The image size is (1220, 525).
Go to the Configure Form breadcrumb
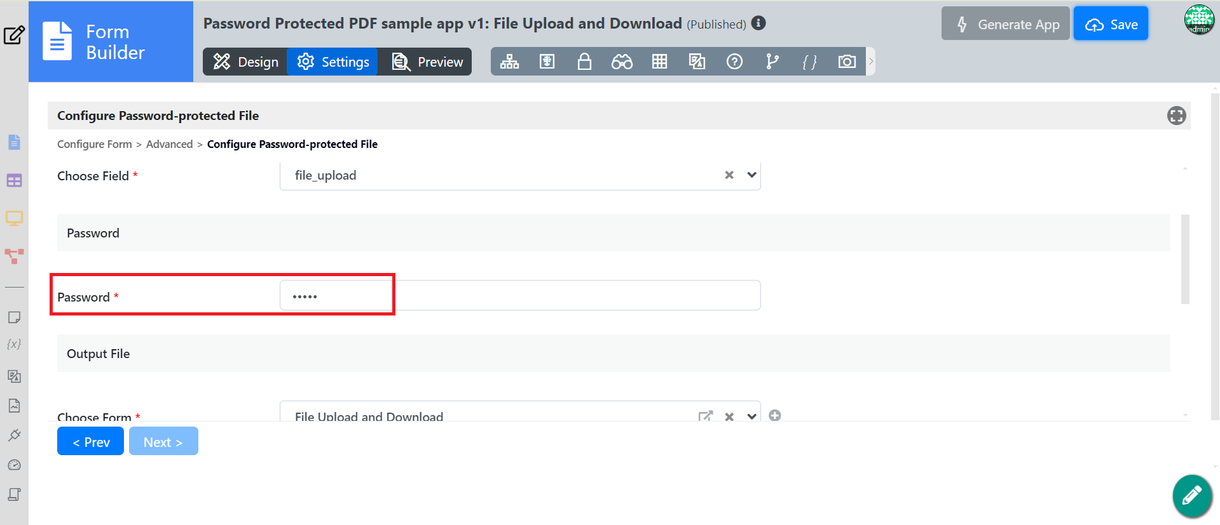tap(95, 144)
